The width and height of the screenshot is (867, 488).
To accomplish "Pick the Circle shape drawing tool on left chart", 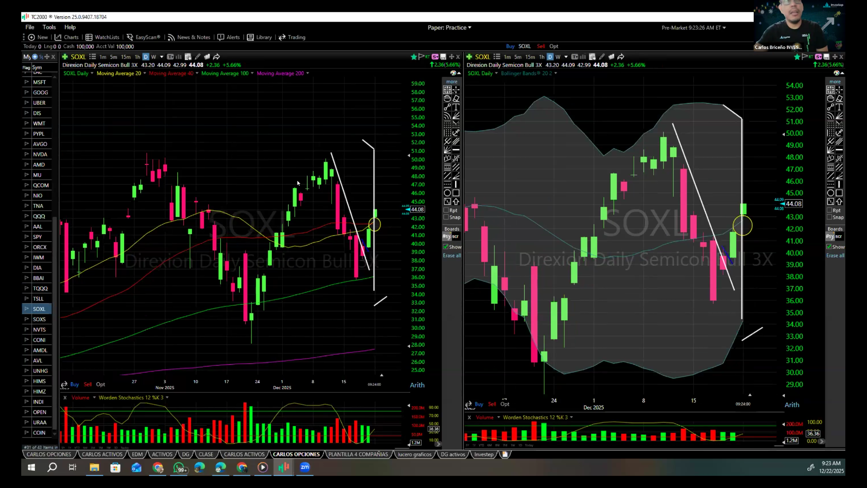I will [447, 193].
